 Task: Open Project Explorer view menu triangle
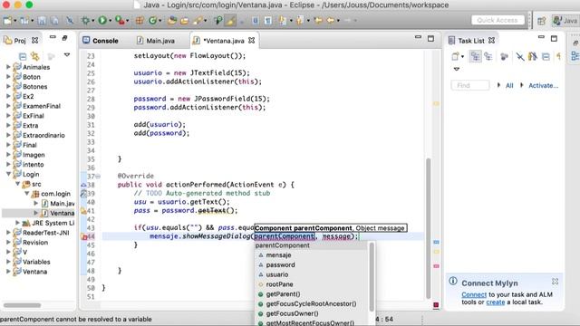(x=66, y=54)
